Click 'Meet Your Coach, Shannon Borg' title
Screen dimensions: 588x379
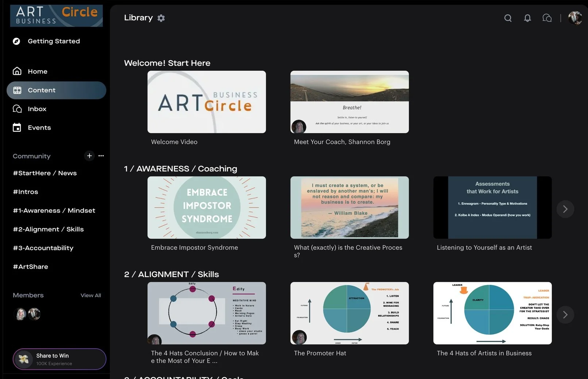point(342,142)
